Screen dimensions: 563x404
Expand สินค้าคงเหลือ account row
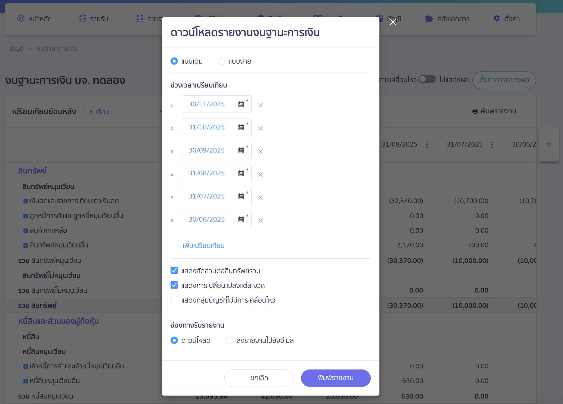(x=26, y=231)
